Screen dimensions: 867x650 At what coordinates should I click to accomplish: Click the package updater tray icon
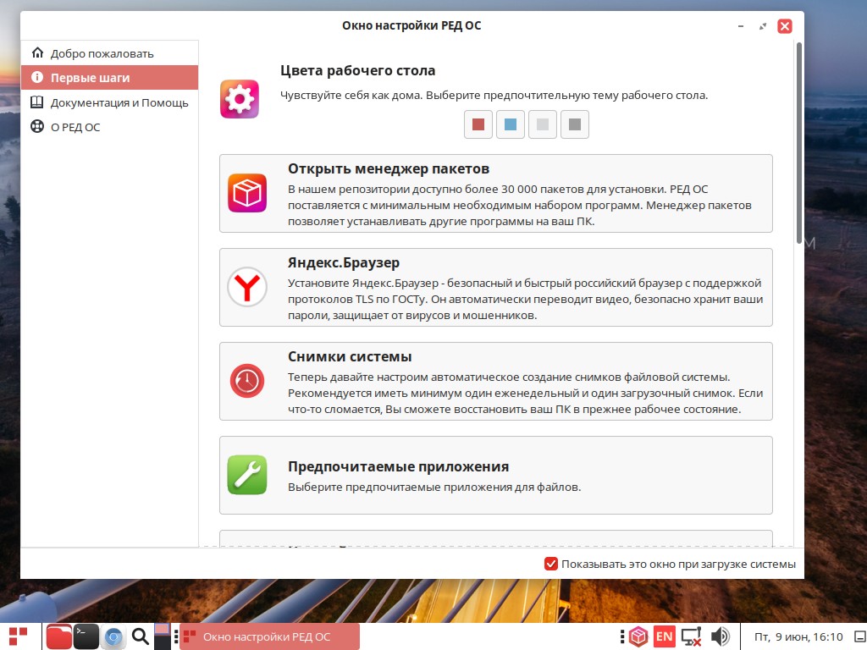point(638,636)
